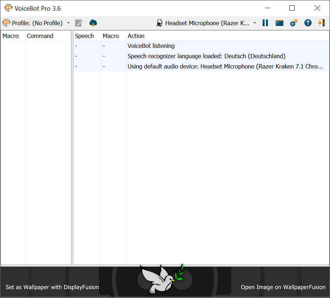Click the Macro column header in log panel

113,36
